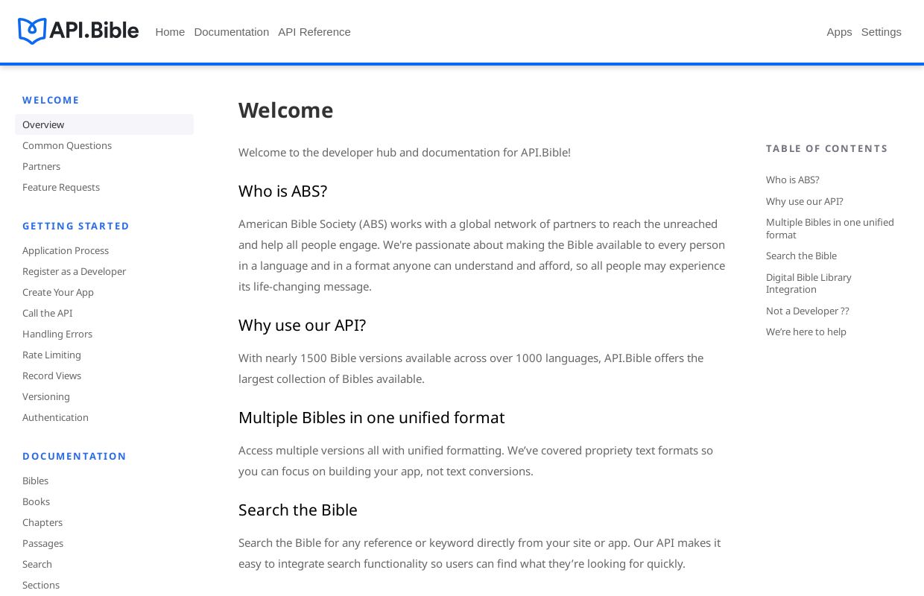Open Documentation in the top navigation

(x=232, y=32)
